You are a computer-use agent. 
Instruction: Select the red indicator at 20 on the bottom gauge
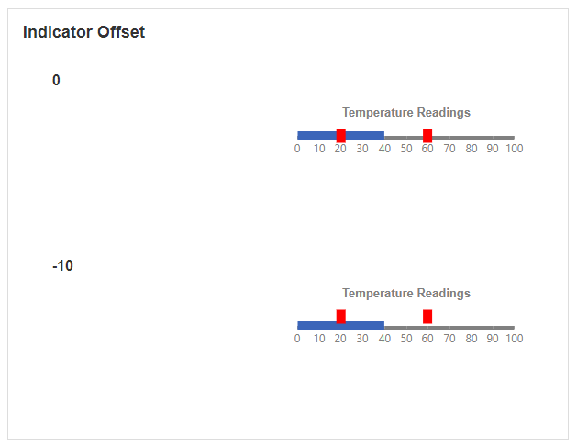(x=341, y=317)
